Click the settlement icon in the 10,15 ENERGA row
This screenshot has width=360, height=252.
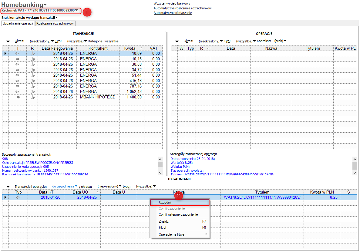pos(32,59)
